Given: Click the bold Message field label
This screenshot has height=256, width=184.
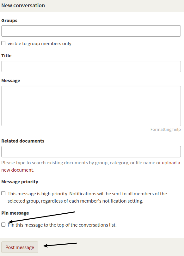Looking at the screenshot, I should tap(11, 81).
